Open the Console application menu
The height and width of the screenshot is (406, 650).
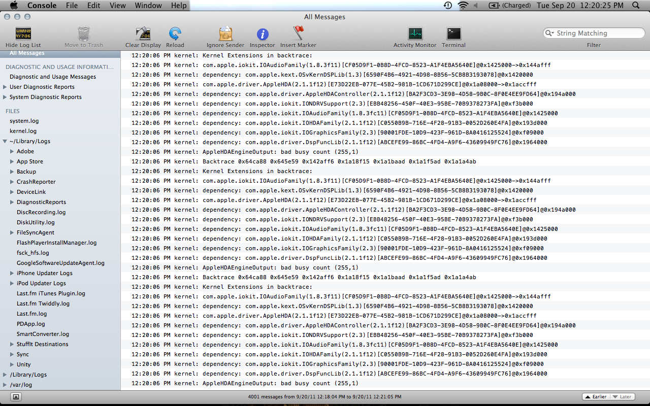[x=42, y=6]
